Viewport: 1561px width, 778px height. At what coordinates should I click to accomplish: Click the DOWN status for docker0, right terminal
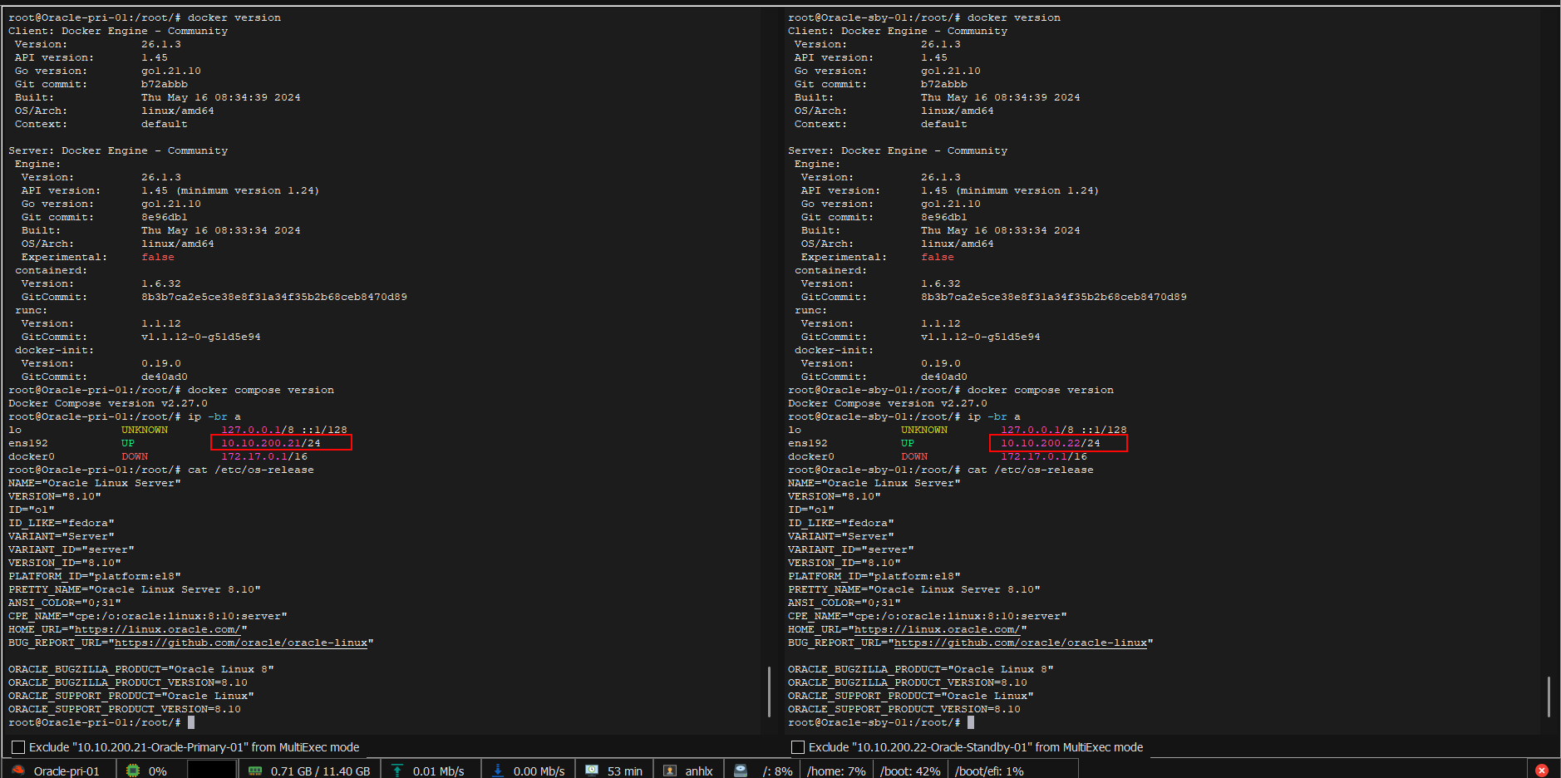coord(914,456)
